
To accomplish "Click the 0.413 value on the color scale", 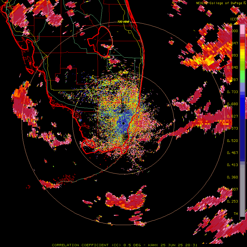I will click(x=232, y=165).
